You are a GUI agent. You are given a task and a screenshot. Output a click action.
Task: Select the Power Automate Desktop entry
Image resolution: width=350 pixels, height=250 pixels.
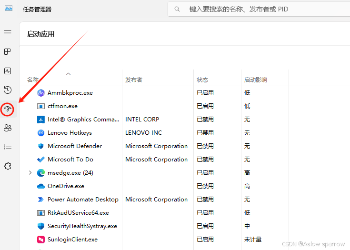click(x=83, y=200)
